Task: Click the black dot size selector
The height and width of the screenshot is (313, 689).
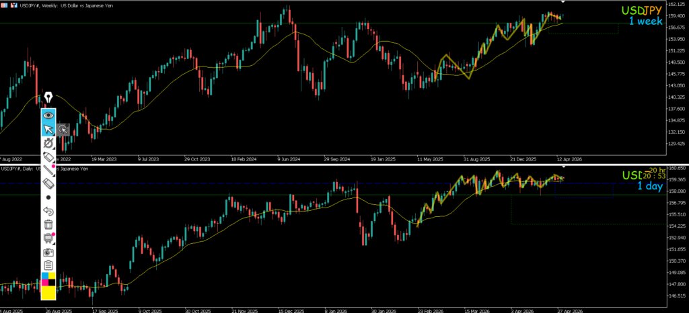Action: [x=48, y=197]
